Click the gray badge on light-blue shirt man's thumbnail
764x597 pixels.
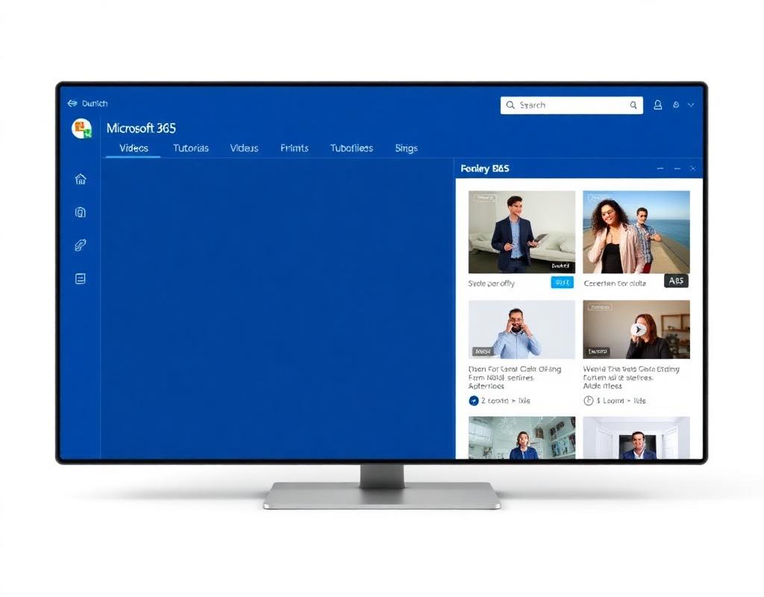(483, 351)
